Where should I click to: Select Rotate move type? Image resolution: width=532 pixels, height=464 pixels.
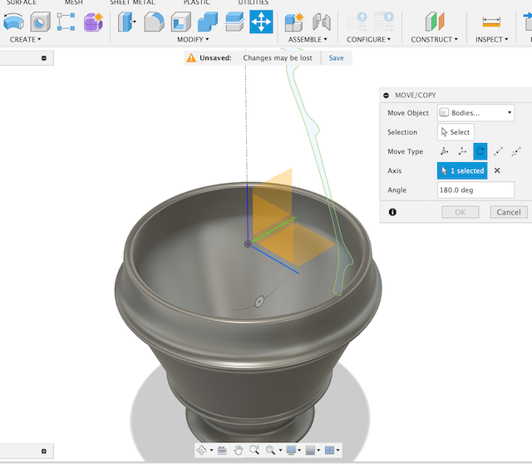[x=480, y=151]
